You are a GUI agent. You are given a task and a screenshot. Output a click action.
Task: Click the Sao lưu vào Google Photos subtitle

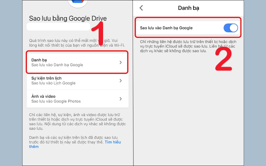[x=56, y=101]
